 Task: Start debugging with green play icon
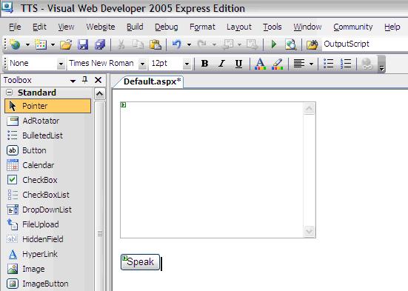273,44
